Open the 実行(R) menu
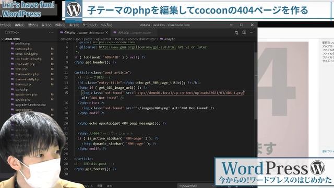Viewport: 334px width, 188px height. tap(74, 25)
